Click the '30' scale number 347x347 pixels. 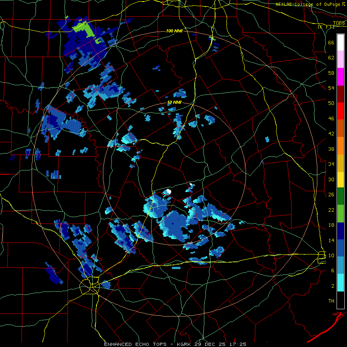(x=331, y=179)
